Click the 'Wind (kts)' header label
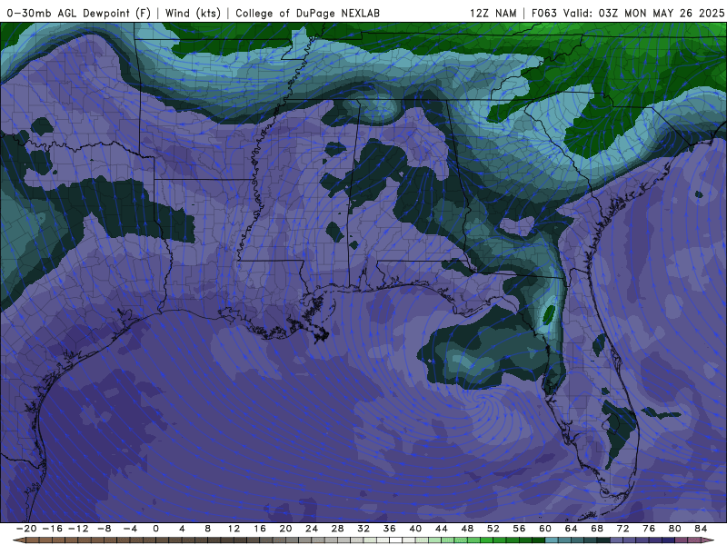This screenshot has width=727, height=545. tap(193, 13)
